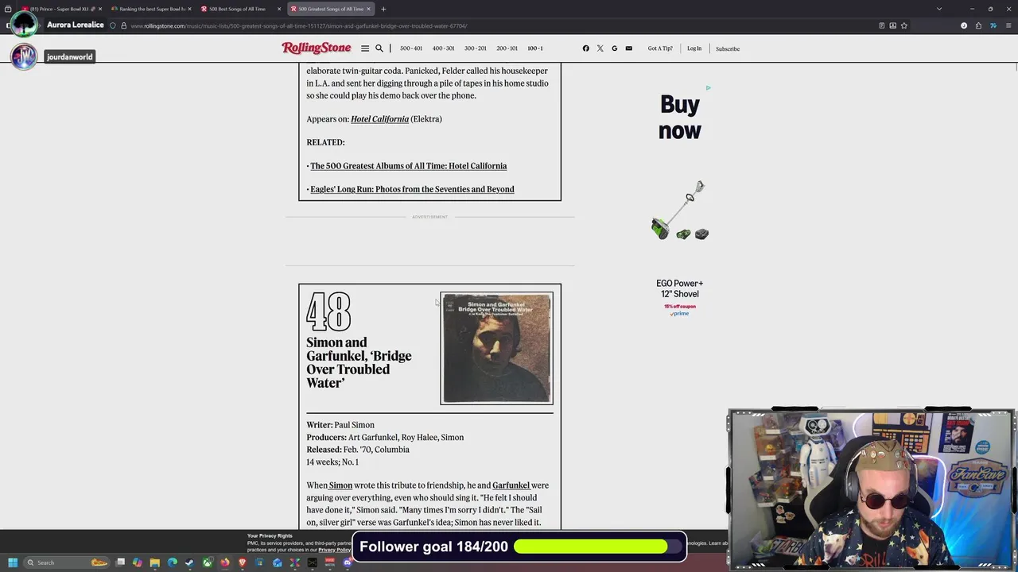Screen dimensions: 1018x572
Task: Open the browser tab list dropdown
Action: pyautogui.click(x=939, y=9)
